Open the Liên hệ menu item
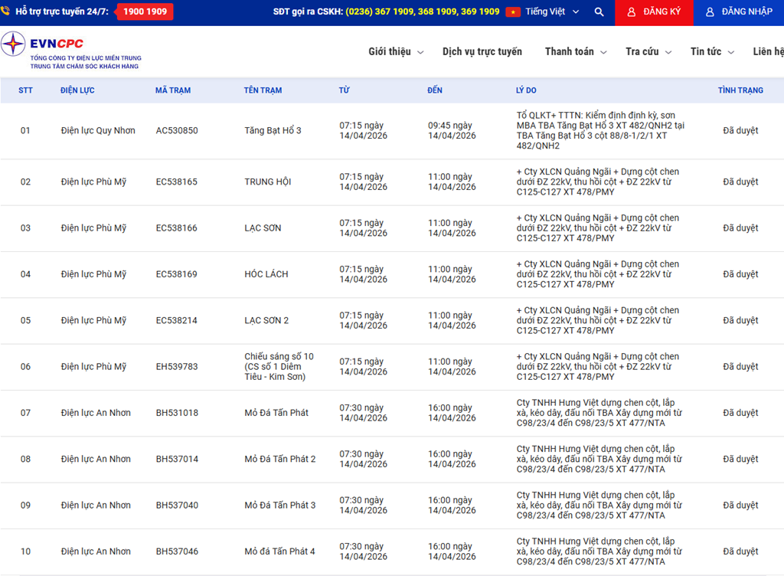784x576 pixels. pos(768,52)
